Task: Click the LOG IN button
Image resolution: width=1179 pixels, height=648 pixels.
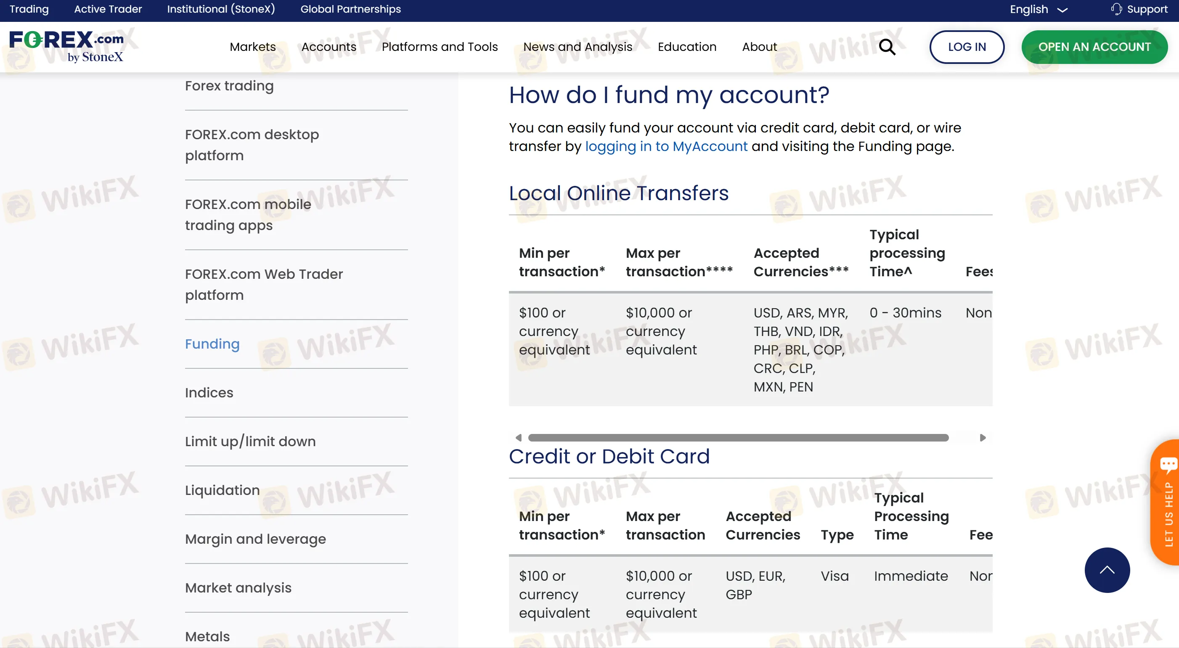Action: (x=967, y=47)
